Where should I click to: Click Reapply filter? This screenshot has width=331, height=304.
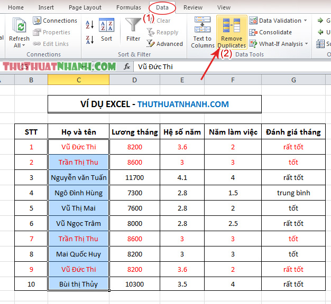(162, 32)
